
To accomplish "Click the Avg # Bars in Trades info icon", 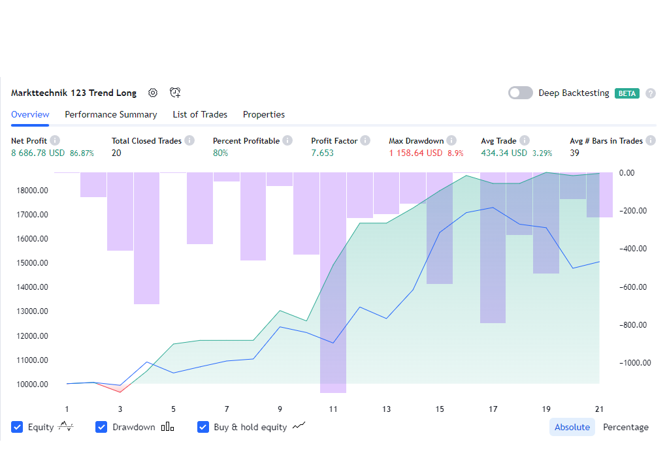I will (651, 140).
